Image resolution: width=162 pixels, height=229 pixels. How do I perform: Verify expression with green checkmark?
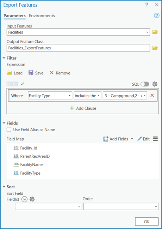point(22,84)
